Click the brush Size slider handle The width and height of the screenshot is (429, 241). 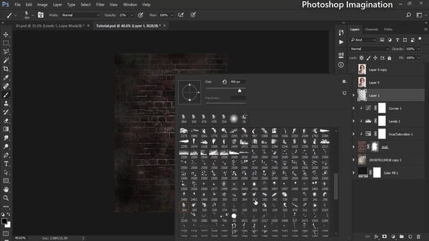[240, 90]
